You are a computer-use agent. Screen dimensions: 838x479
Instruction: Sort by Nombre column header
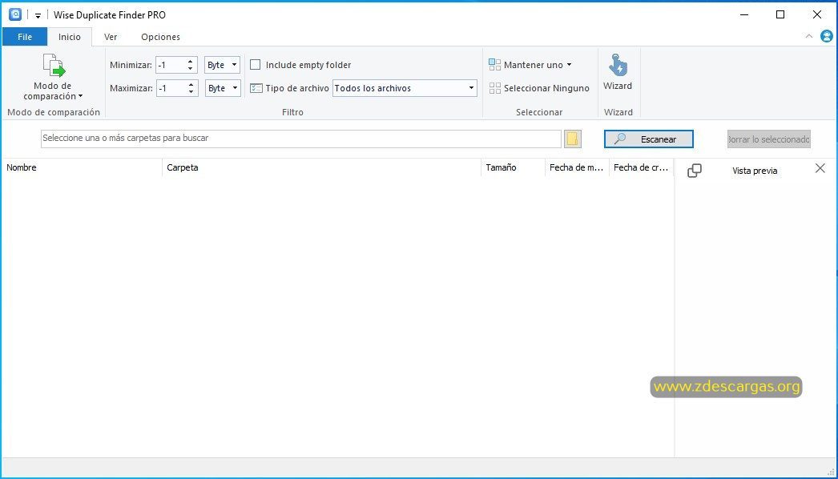82,167
